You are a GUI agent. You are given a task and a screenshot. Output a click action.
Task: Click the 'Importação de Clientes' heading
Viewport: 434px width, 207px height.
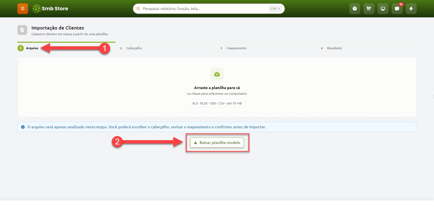pos(58,28)
